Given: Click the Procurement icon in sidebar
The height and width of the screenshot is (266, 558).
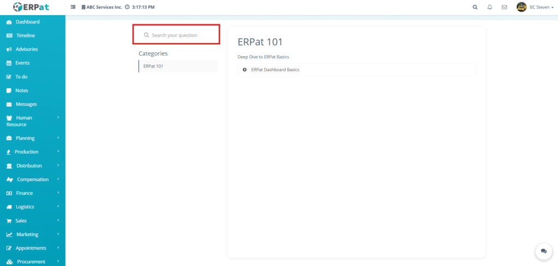Looking at the screenshot, I should point(10,262).
